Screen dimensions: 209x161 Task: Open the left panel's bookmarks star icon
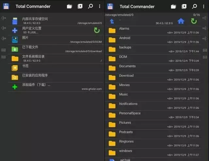(80, 6)
